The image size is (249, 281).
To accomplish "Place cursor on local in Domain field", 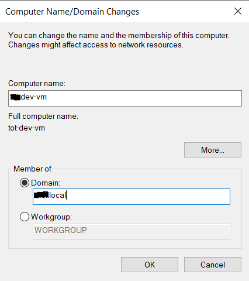I will pos(57,195).
